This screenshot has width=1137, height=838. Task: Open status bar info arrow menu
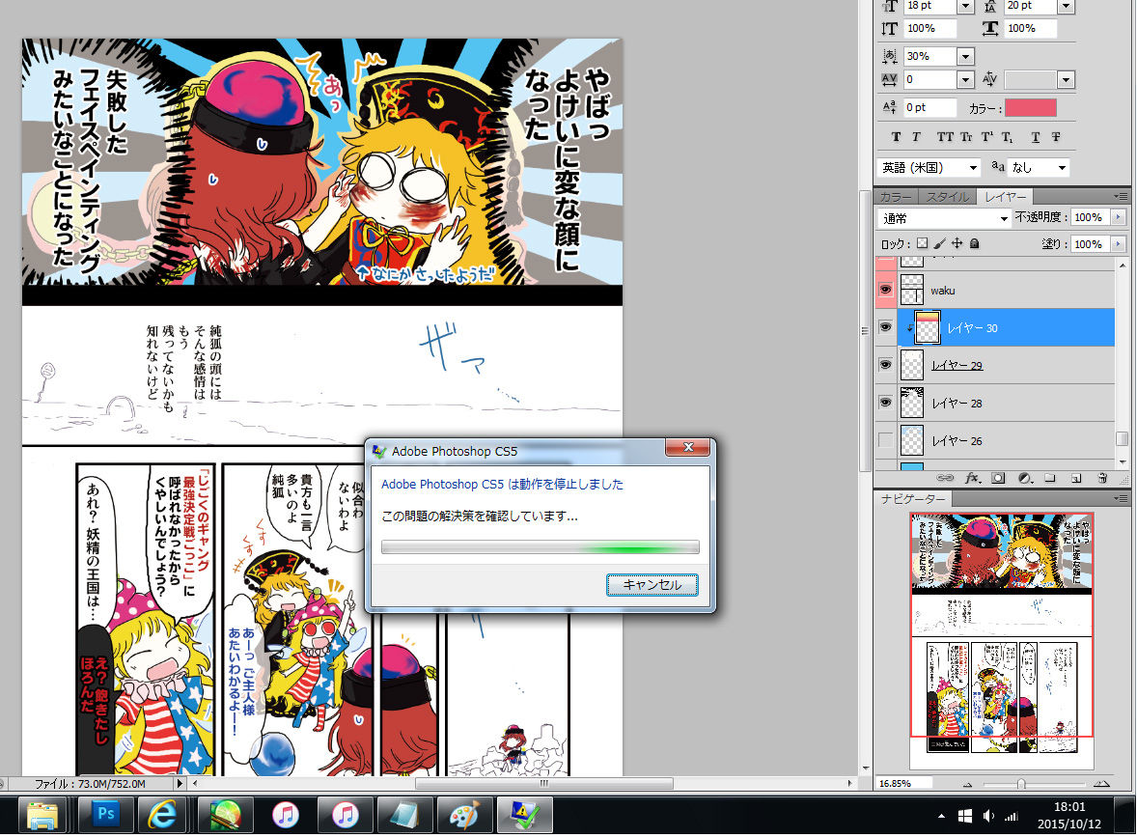pos(180,784)
